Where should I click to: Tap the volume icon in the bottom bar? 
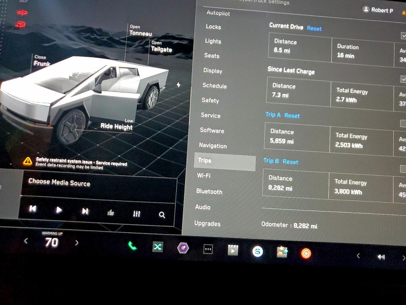tap(381, 256)
